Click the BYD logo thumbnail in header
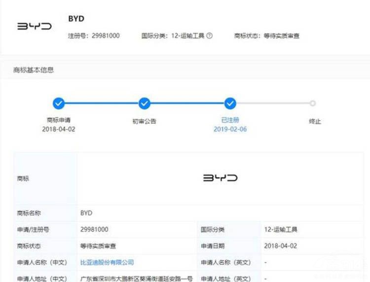The image size is (370, 282). [x=35, y=27]
